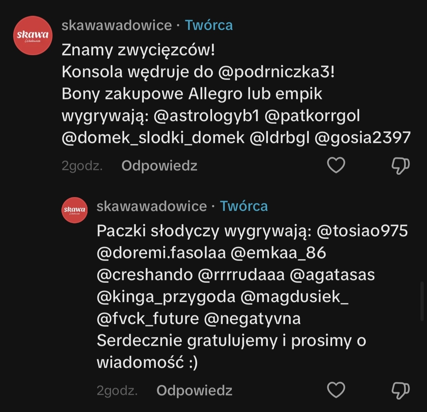The height and width of the screenshot is (412, 427).
Task: Open the @astrologyb1 mention
Action: tap(207, 116)
